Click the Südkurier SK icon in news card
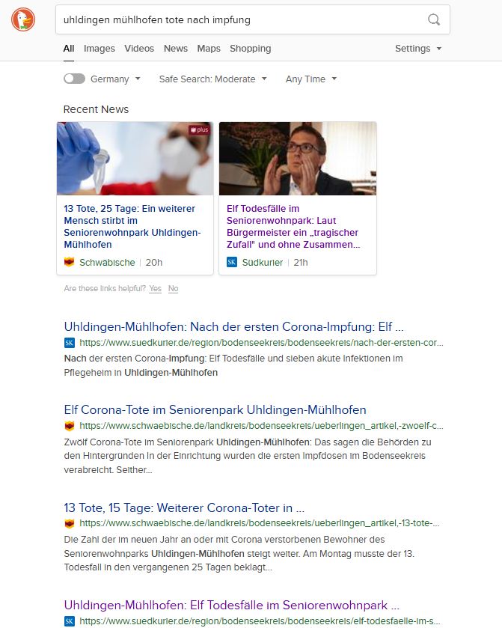502x628 pixels. coord(232,262)
